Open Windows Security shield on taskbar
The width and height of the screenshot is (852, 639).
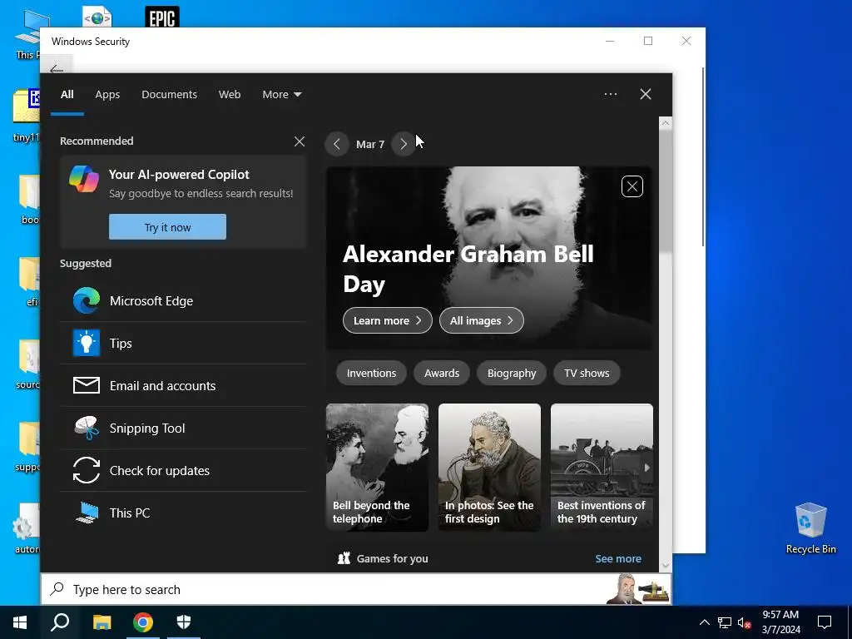pos(184,622)
